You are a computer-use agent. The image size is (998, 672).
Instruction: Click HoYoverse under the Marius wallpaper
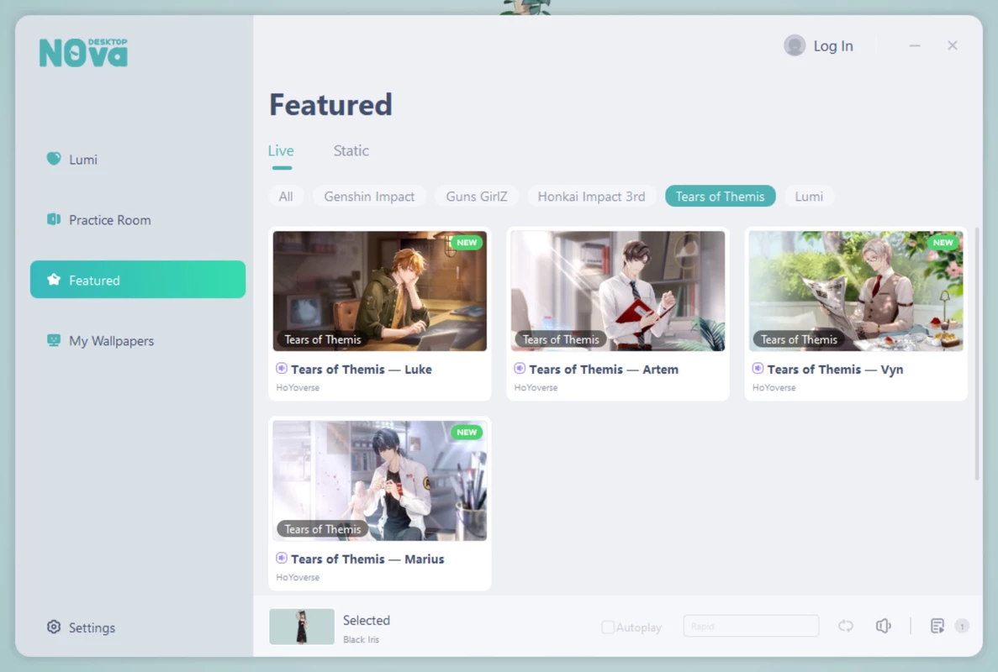coord(298,576)
